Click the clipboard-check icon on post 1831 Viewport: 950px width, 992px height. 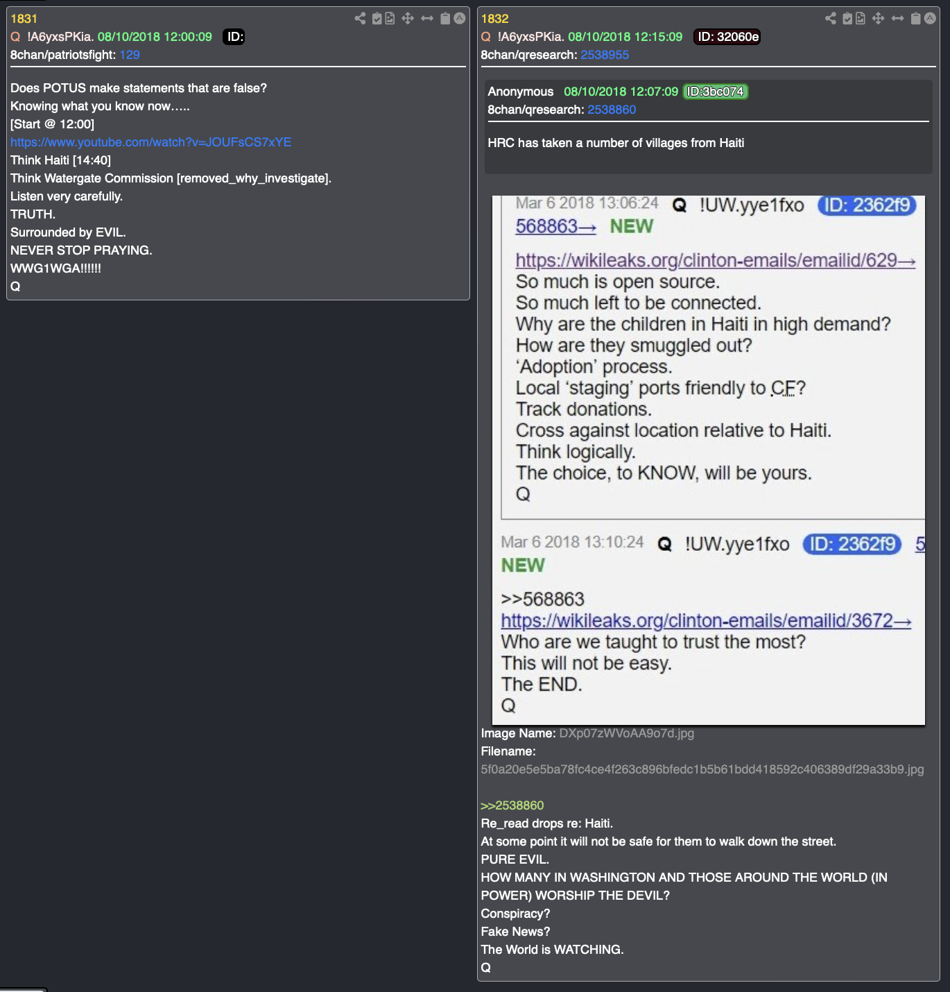coord(377,18)
